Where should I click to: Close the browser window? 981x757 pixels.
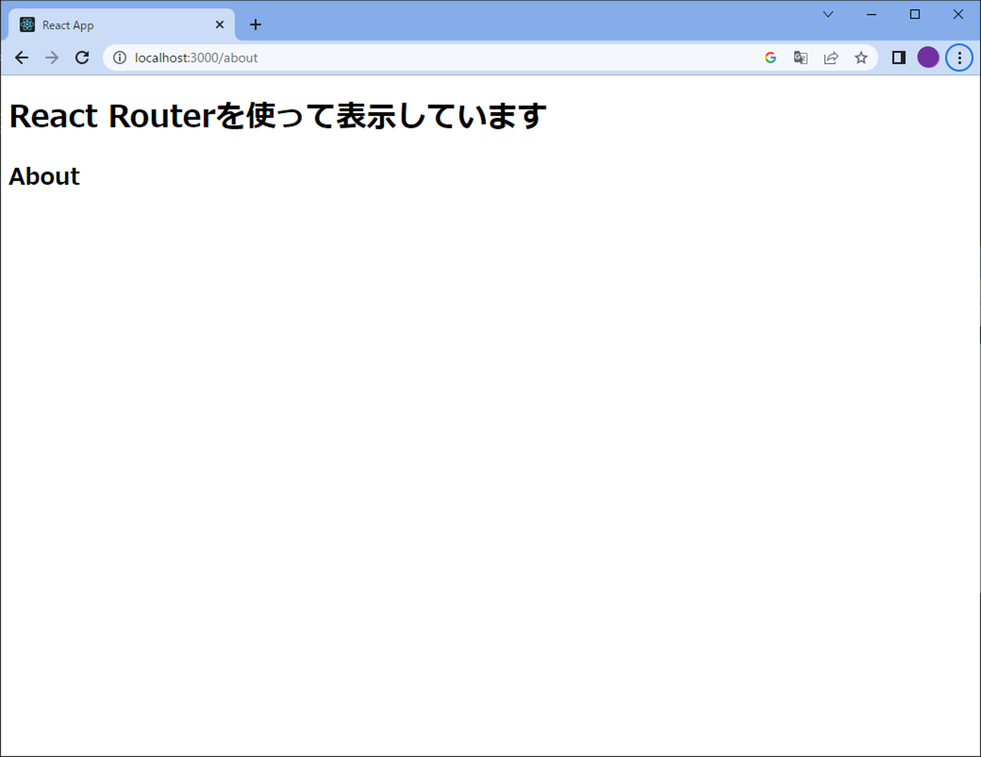(958, 14)
